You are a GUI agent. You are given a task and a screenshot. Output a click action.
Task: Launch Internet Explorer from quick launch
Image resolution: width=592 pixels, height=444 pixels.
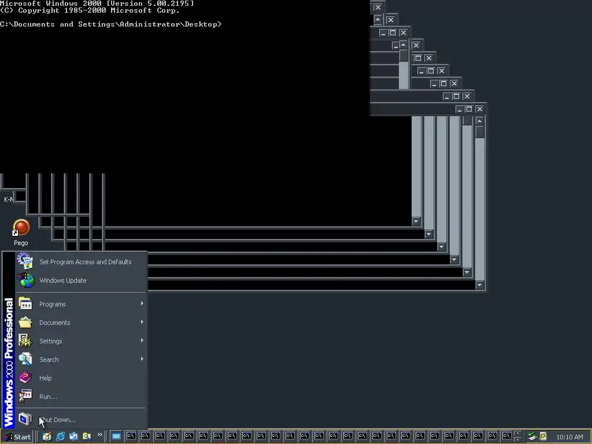point(60,436)
